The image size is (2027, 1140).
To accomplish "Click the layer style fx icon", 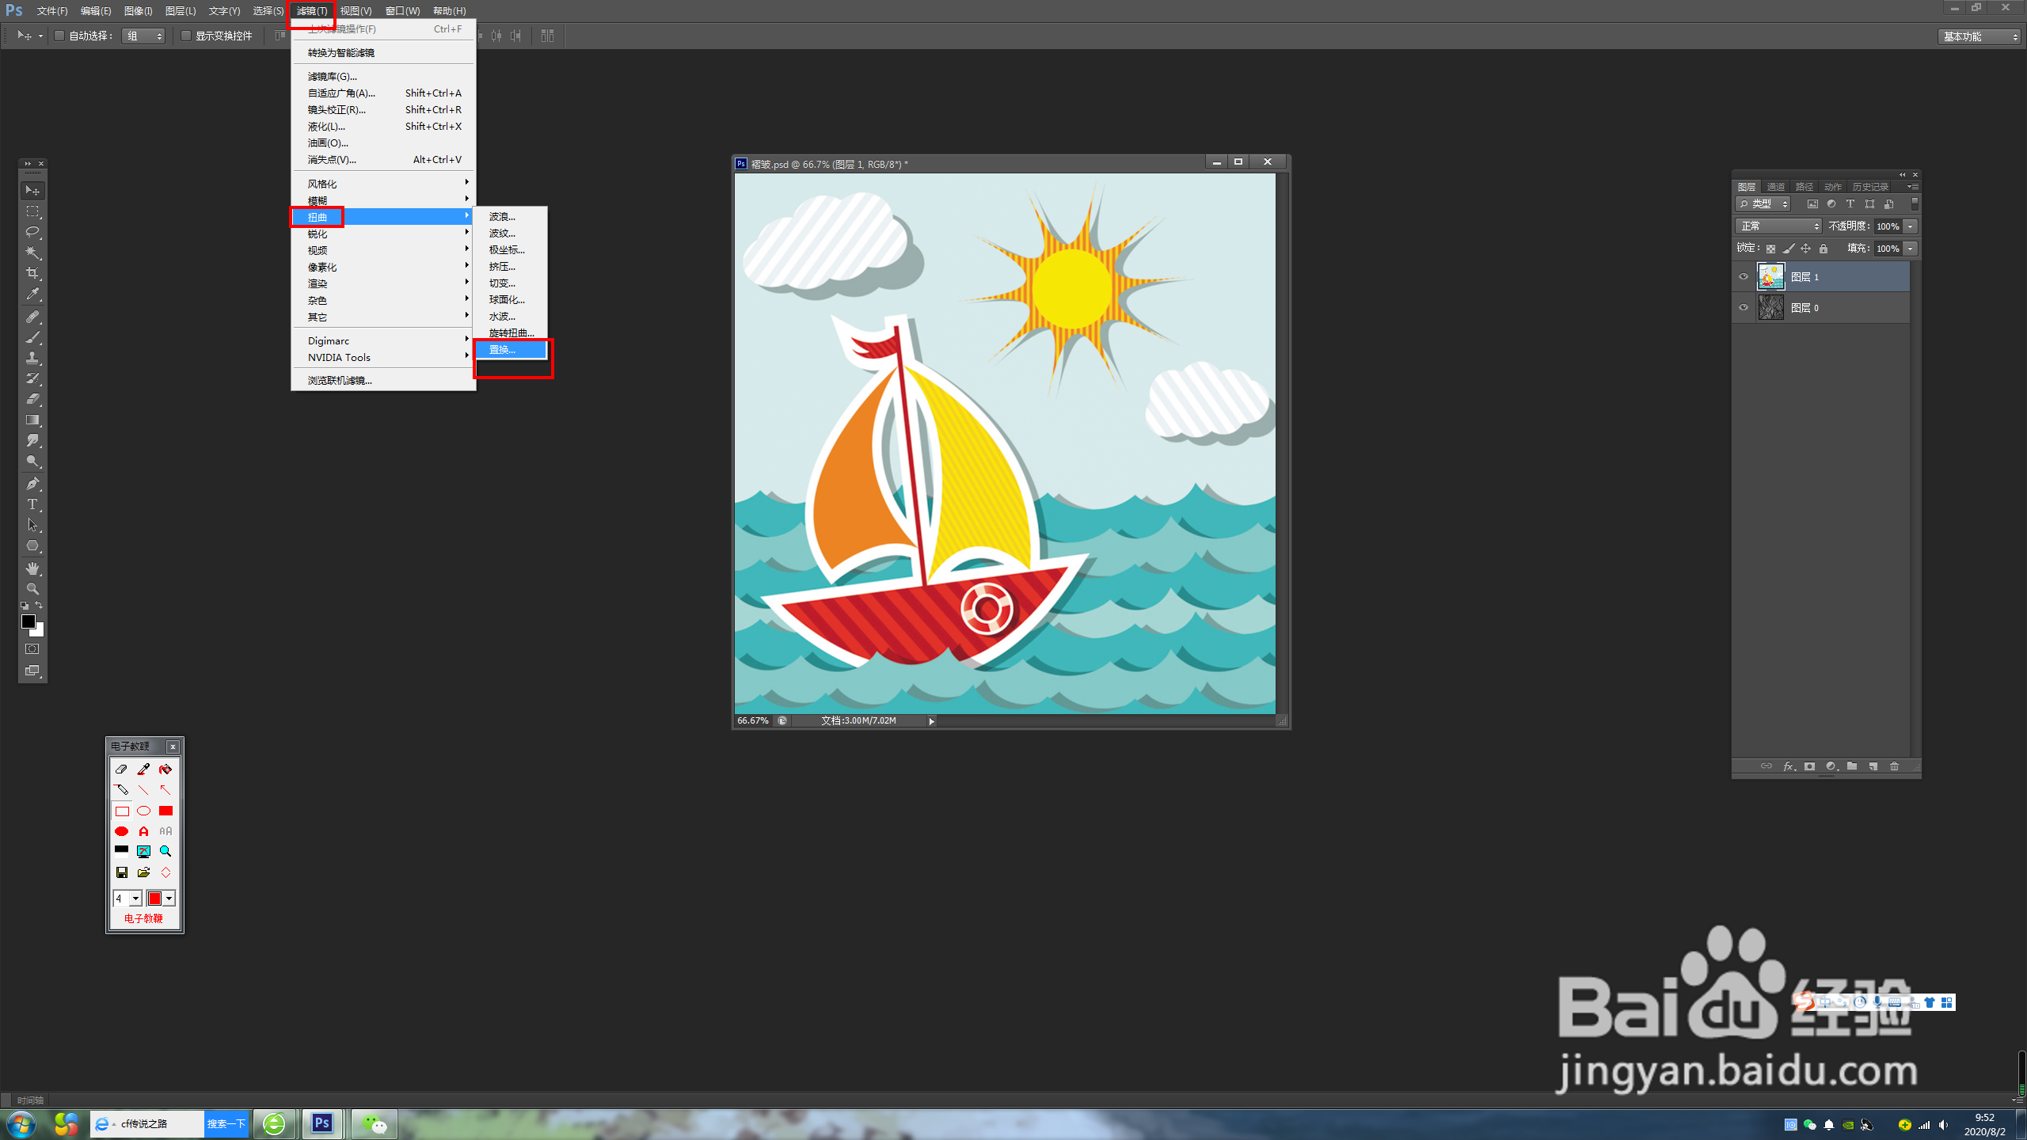I will (1788, 766).
